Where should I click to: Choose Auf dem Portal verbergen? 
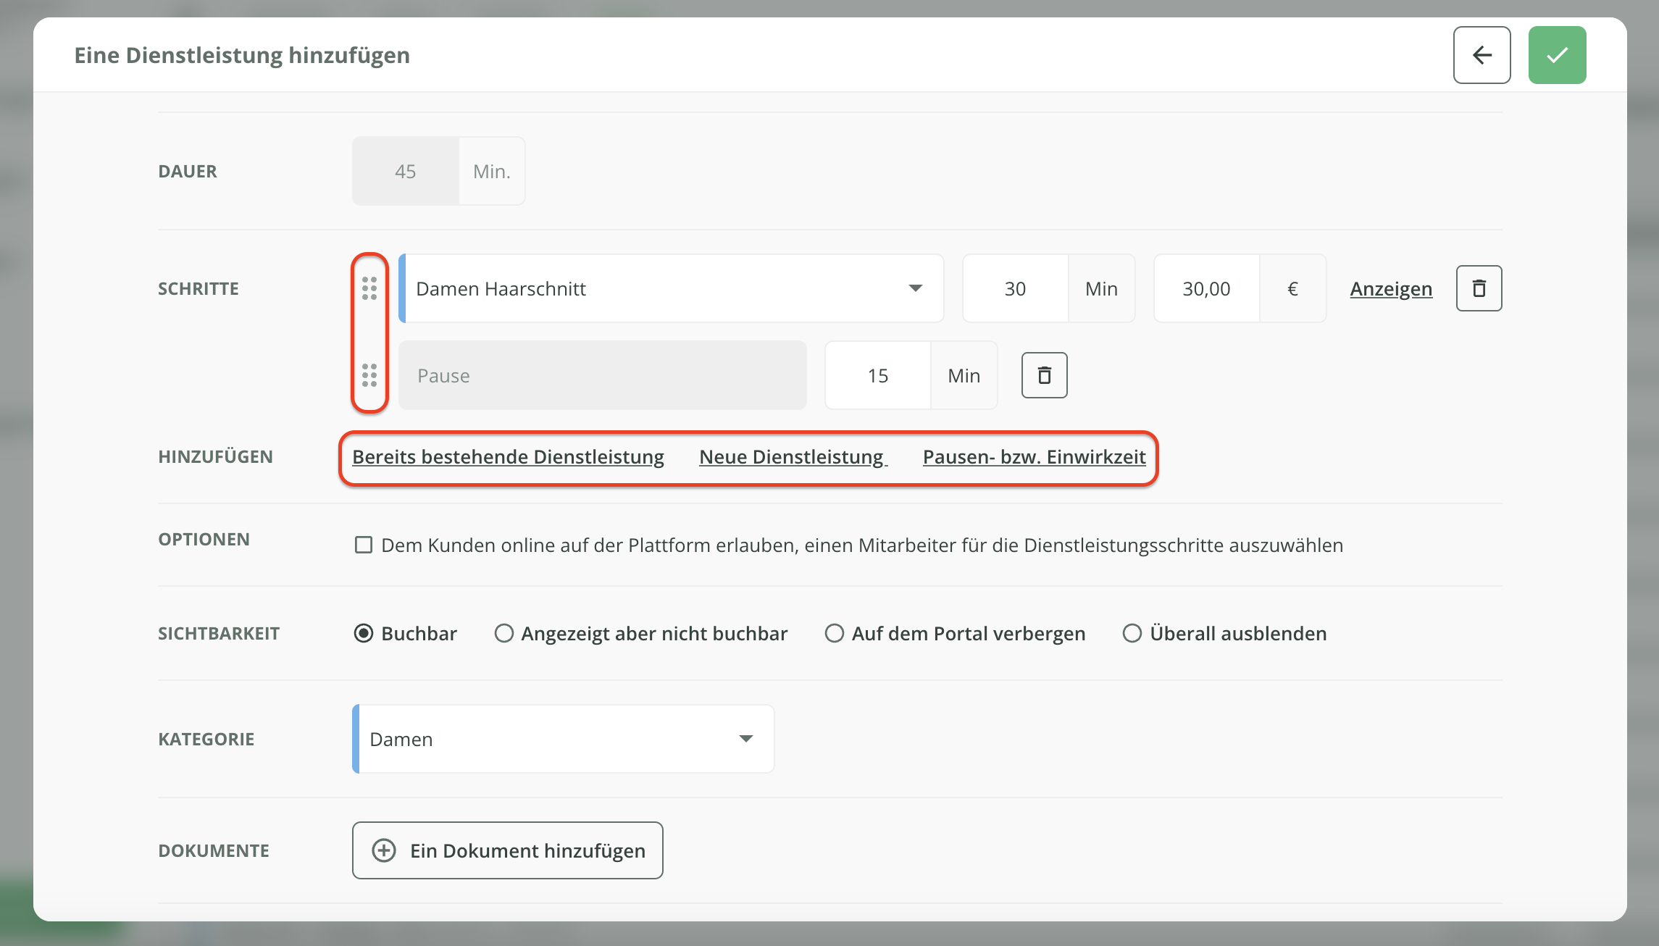[835, 634]
